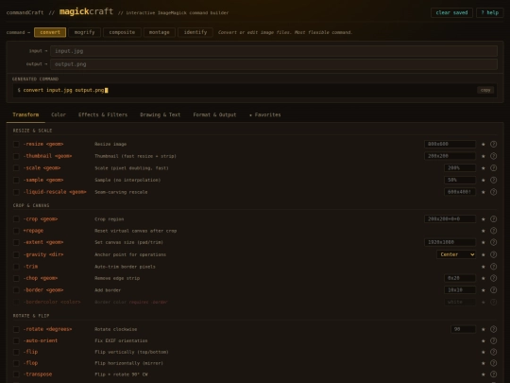The width and height of the screenshot is (510, 383).
Task: Choose the montage command
Action: pos(160,32)
